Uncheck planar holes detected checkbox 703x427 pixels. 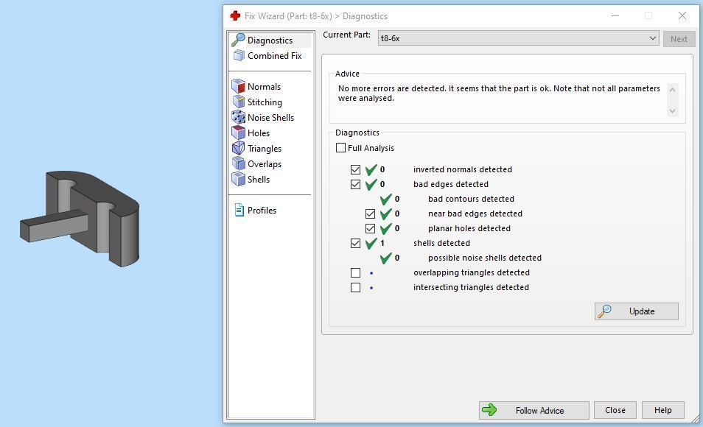tap(371, 228)
